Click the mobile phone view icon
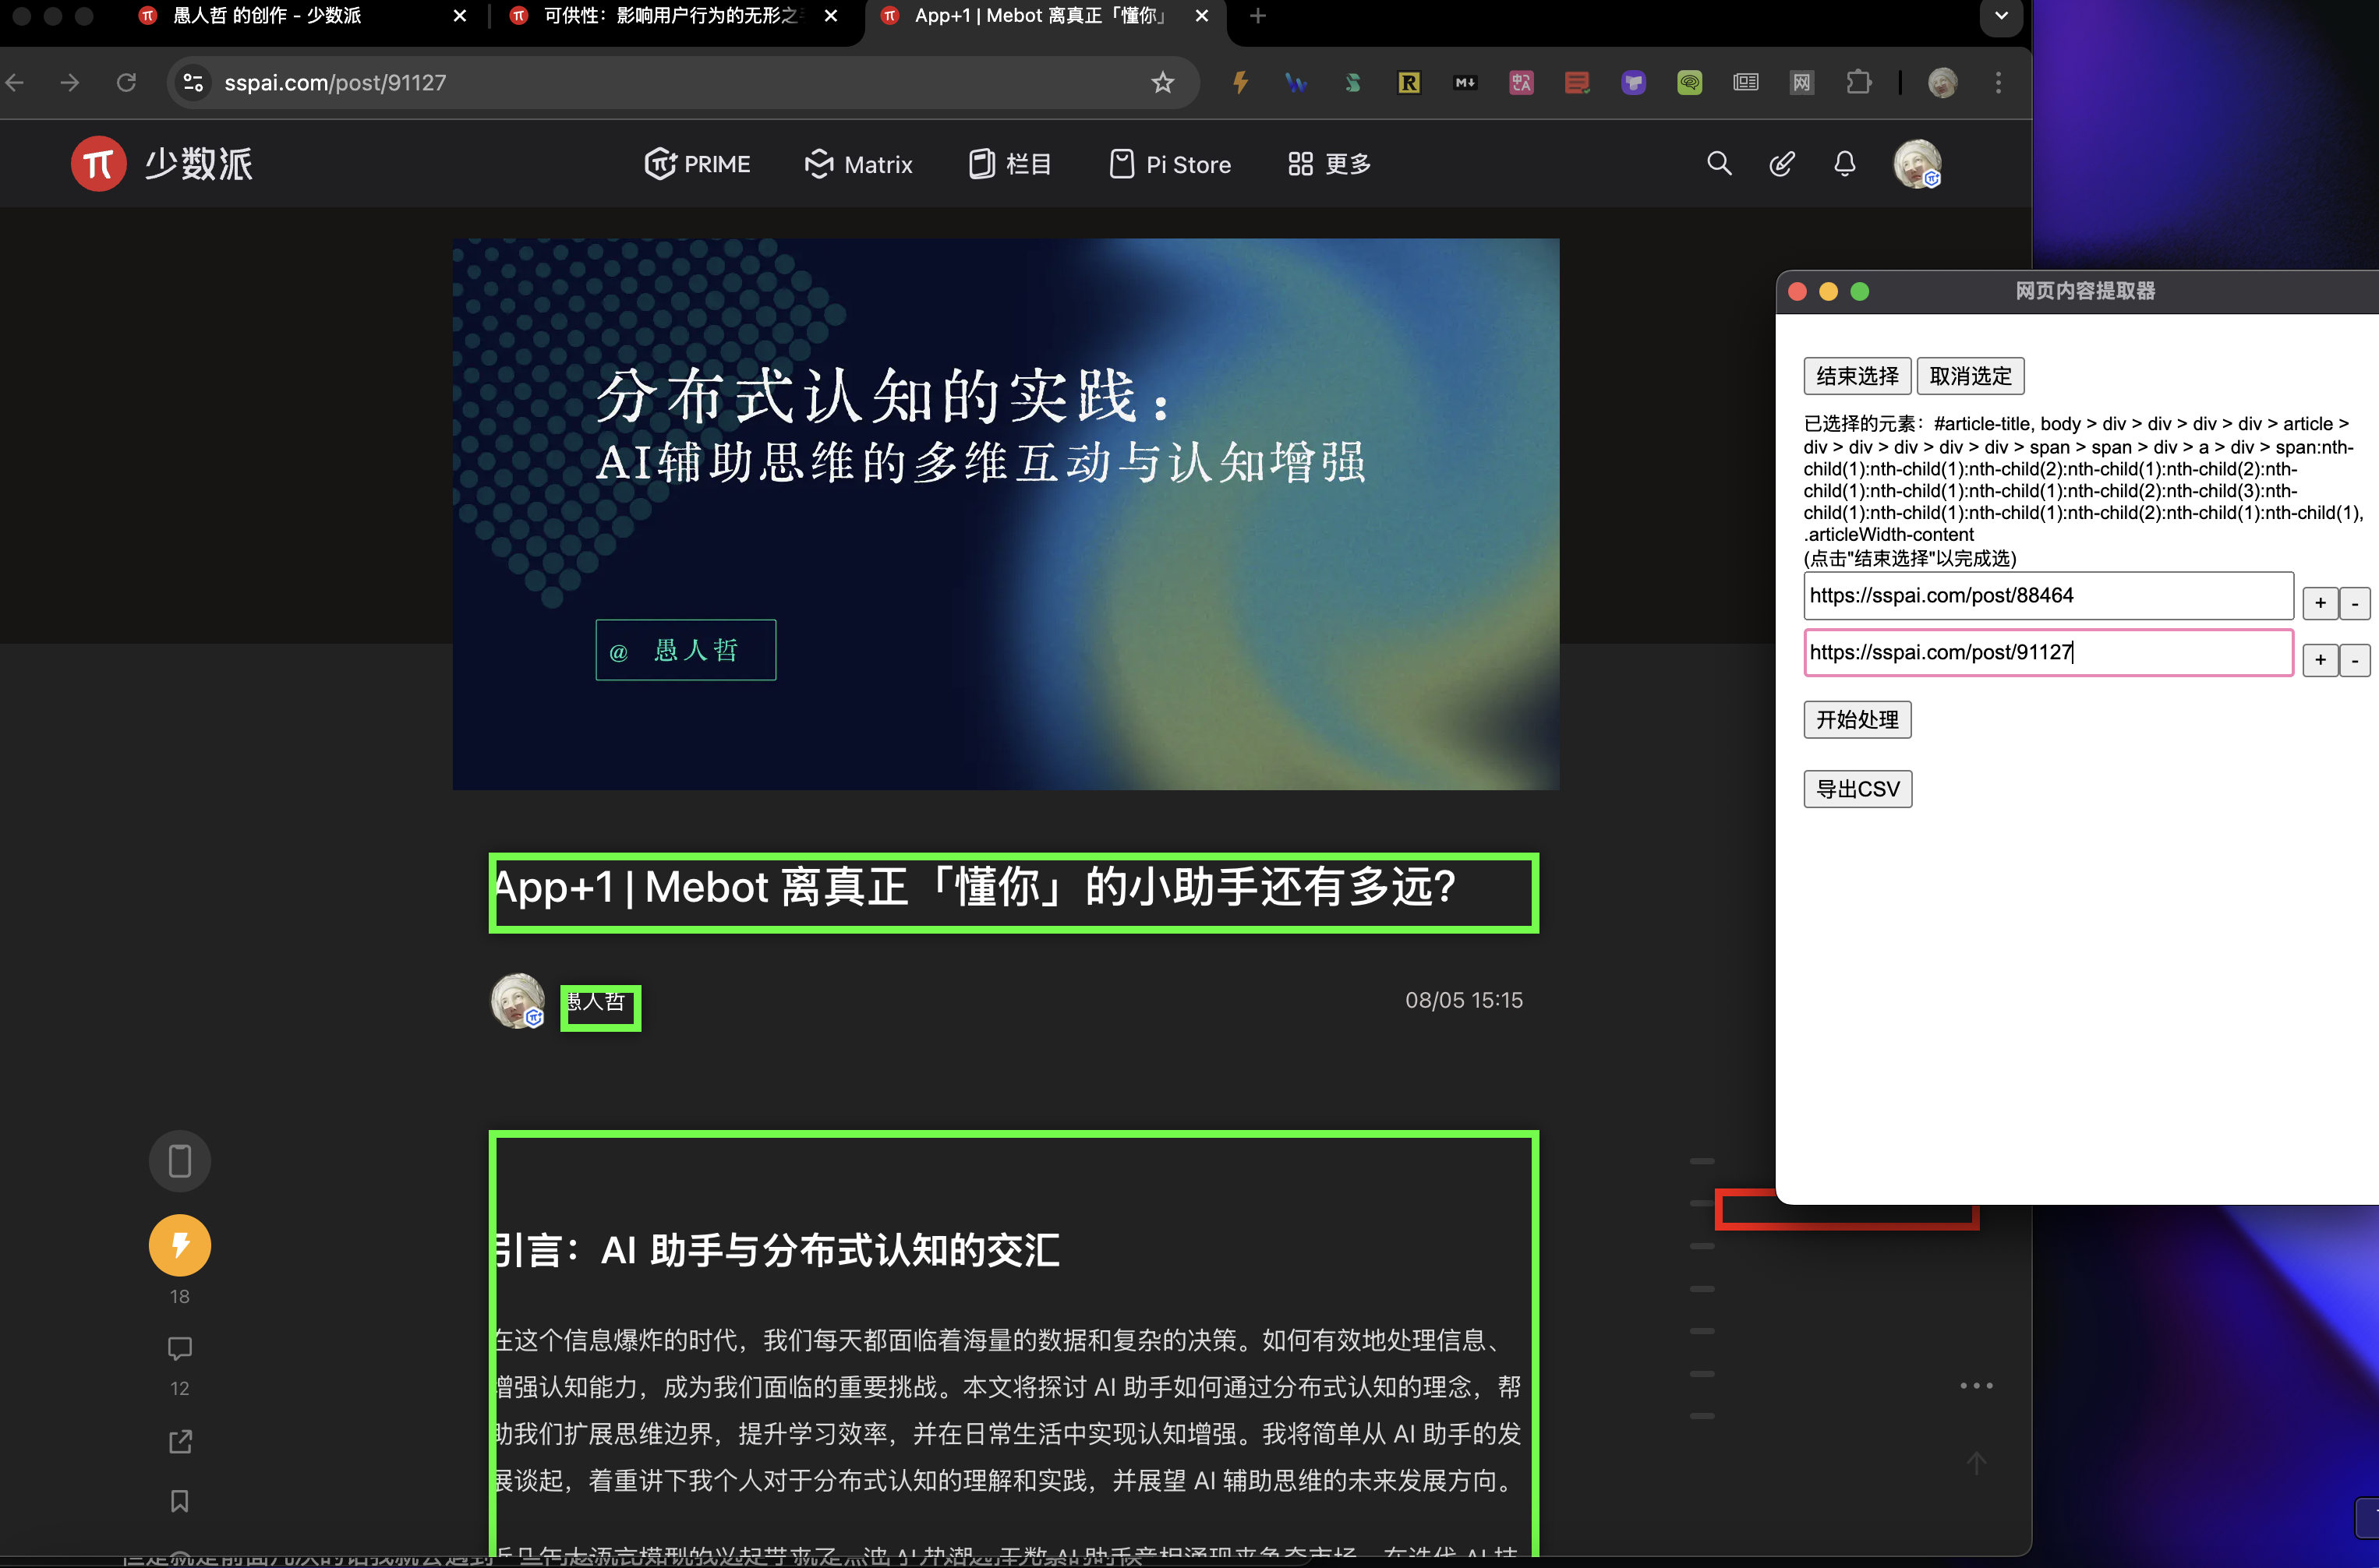 click(180, 1161)
